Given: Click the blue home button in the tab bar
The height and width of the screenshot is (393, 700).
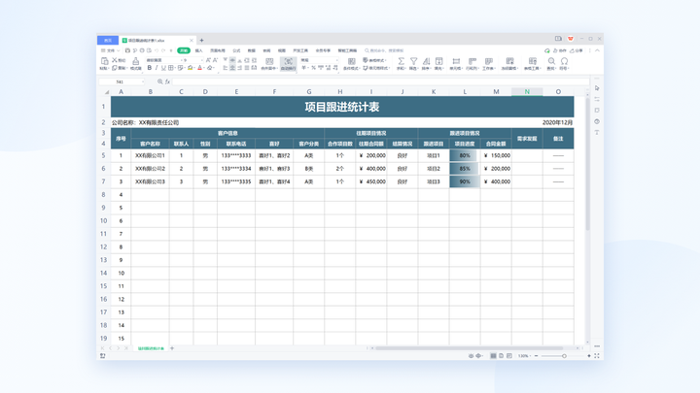Looking at the screenshot, I should 108,40.
